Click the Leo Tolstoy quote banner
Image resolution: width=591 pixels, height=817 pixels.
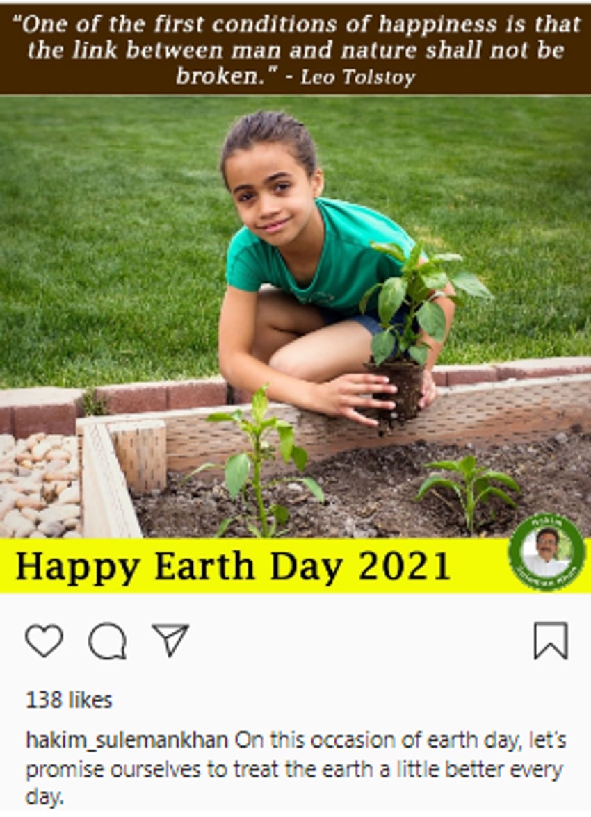coord(295,50)
